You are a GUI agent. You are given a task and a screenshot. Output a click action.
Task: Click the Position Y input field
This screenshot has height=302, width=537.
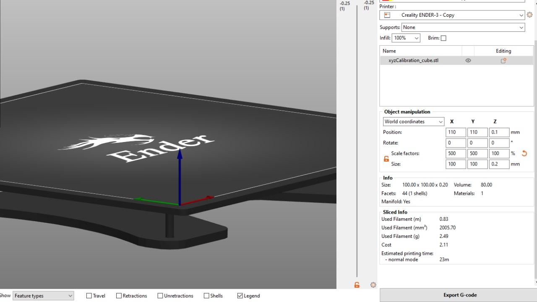coord(477,132)
